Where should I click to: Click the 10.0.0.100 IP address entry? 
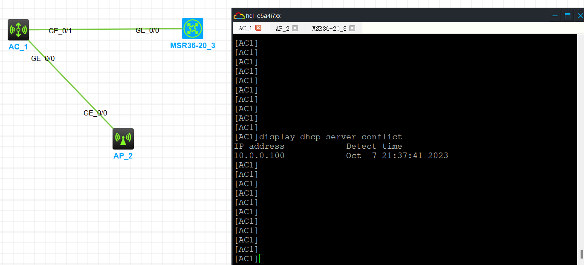click(x=259, y=156)
